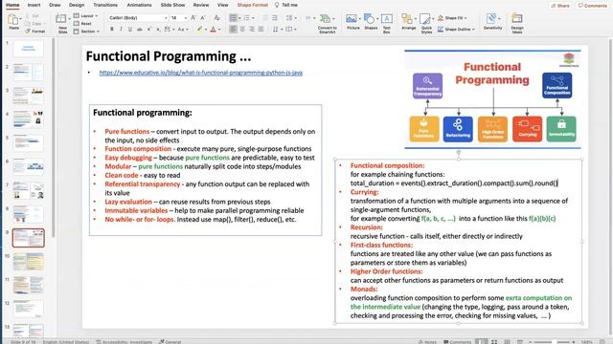Screen dimensions: 613x344
Task: Center align the text
Action: pos(242,30)
